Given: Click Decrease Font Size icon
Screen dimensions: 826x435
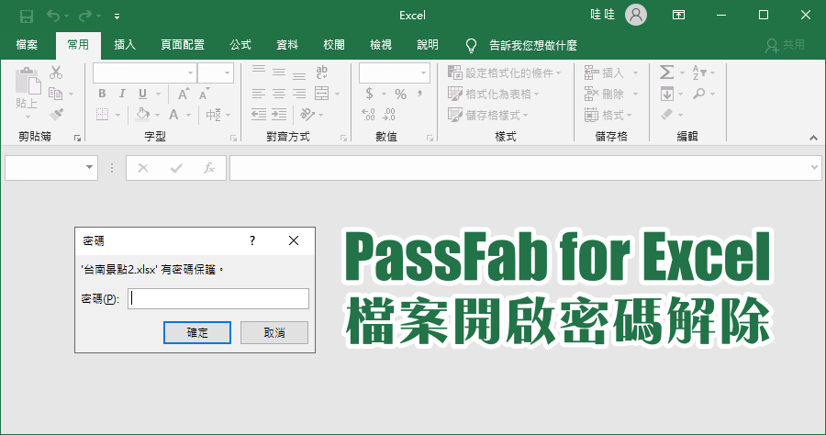Looking at the screenshot, I should click(x=204, y=94).
